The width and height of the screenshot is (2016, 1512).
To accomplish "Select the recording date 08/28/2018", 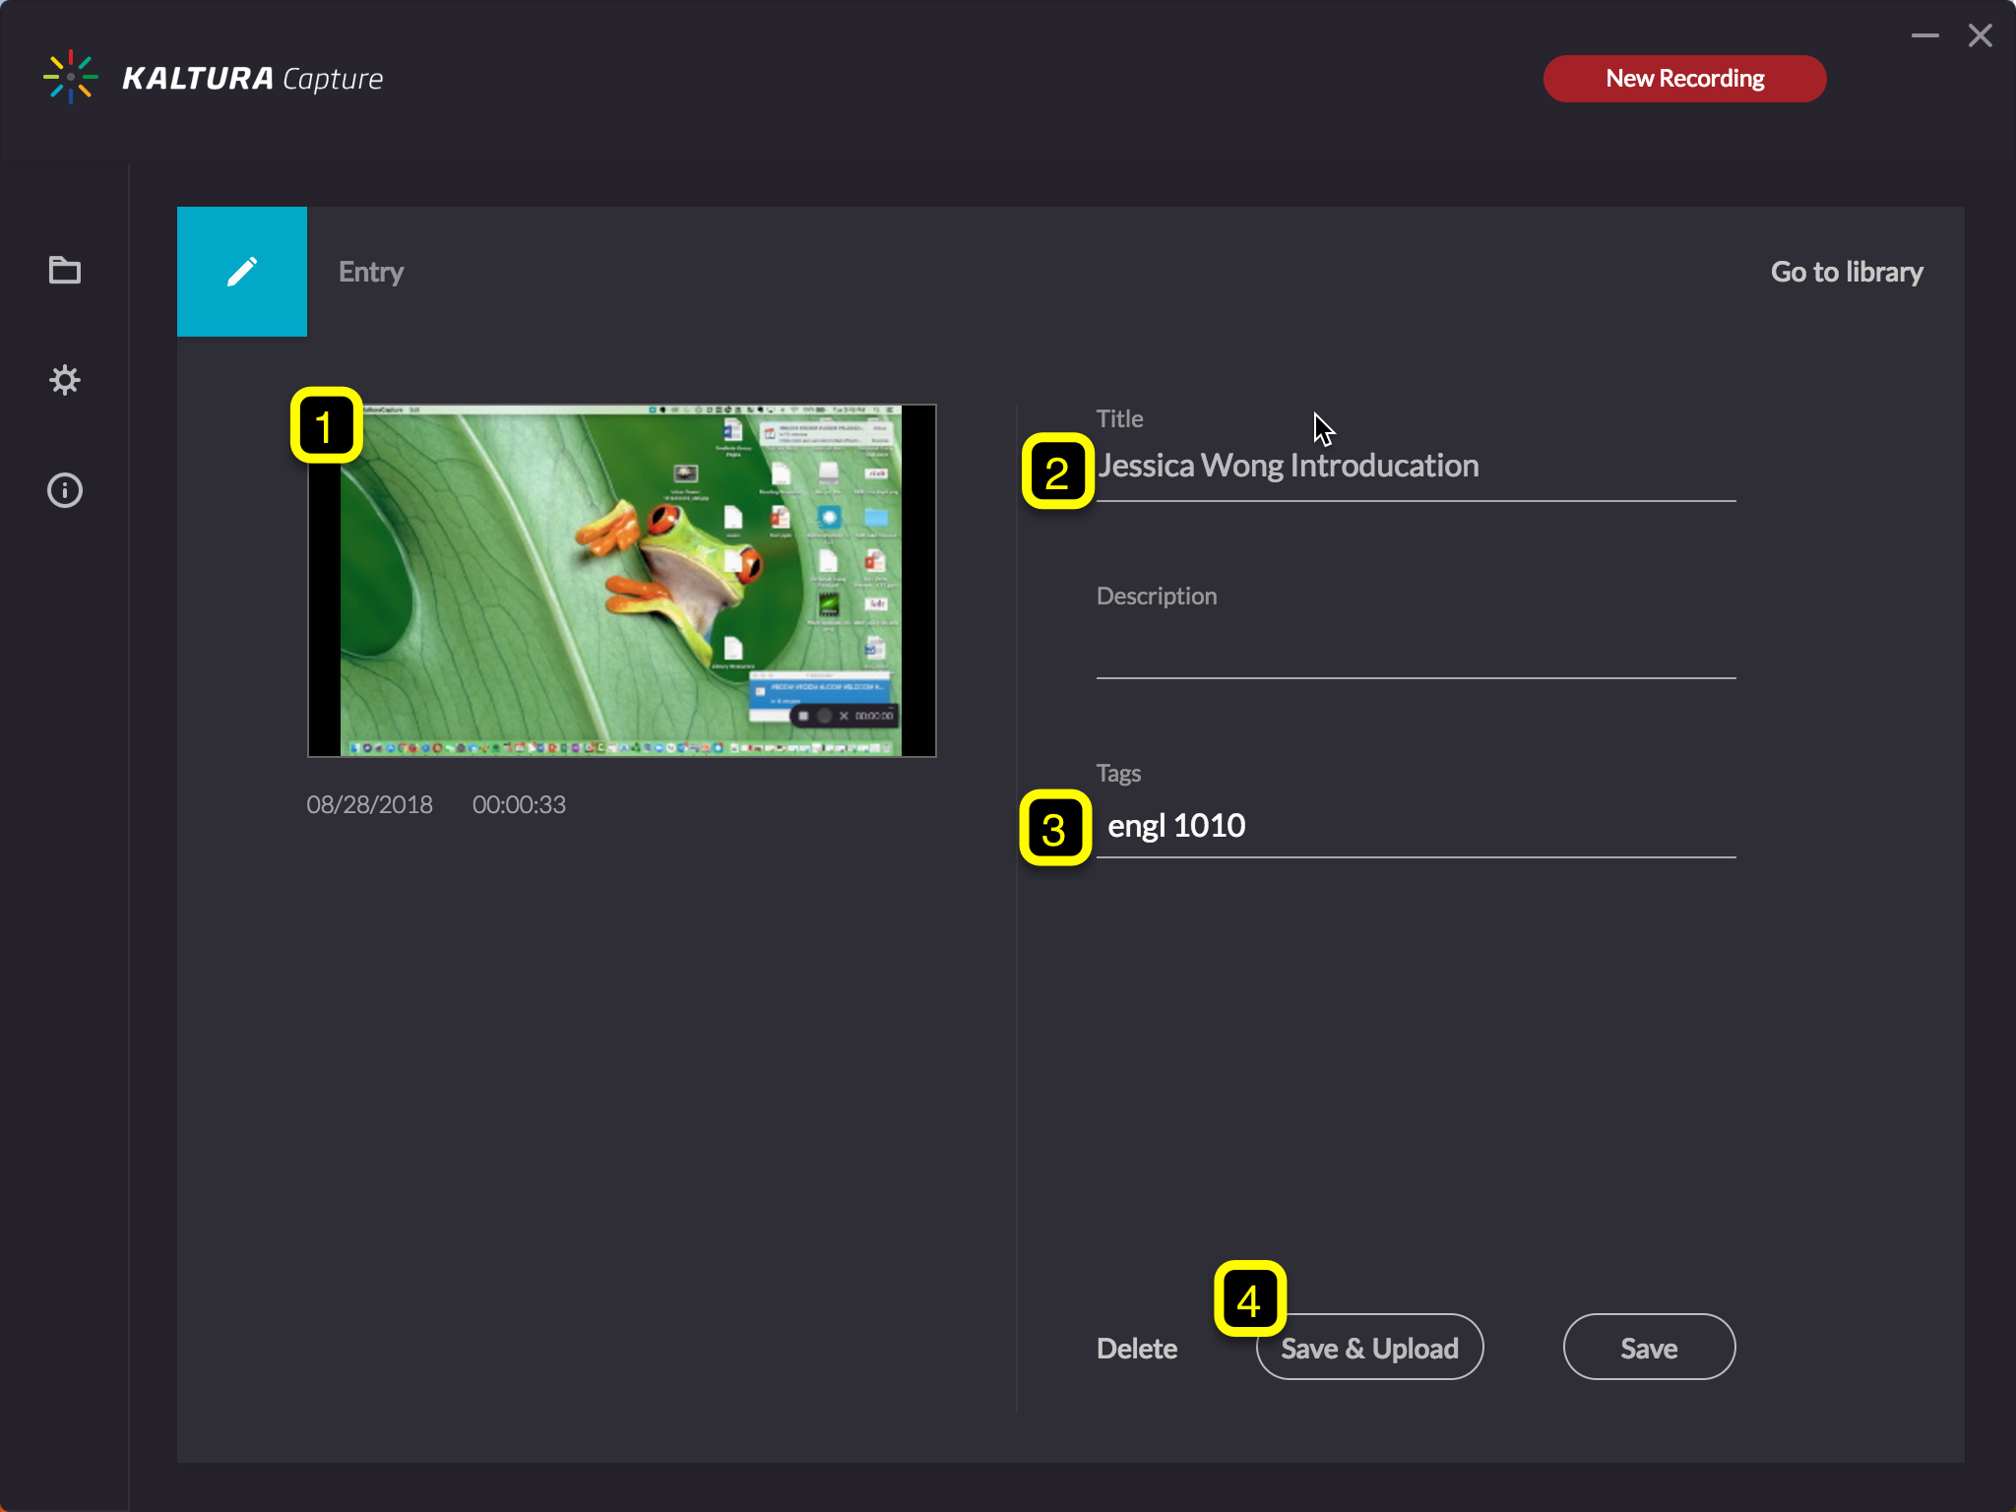I will coord(369,804).
